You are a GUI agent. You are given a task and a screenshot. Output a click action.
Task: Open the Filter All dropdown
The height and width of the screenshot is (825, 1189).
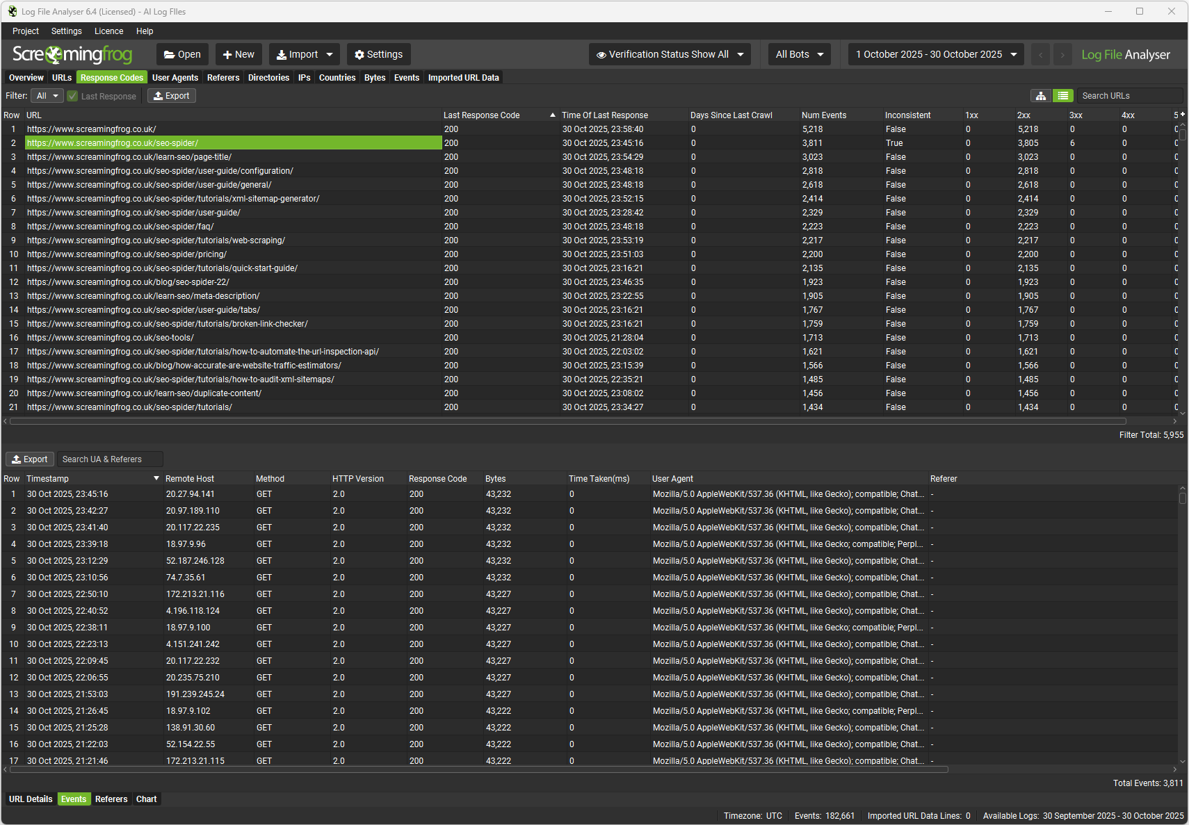click(x=47, y=96)
